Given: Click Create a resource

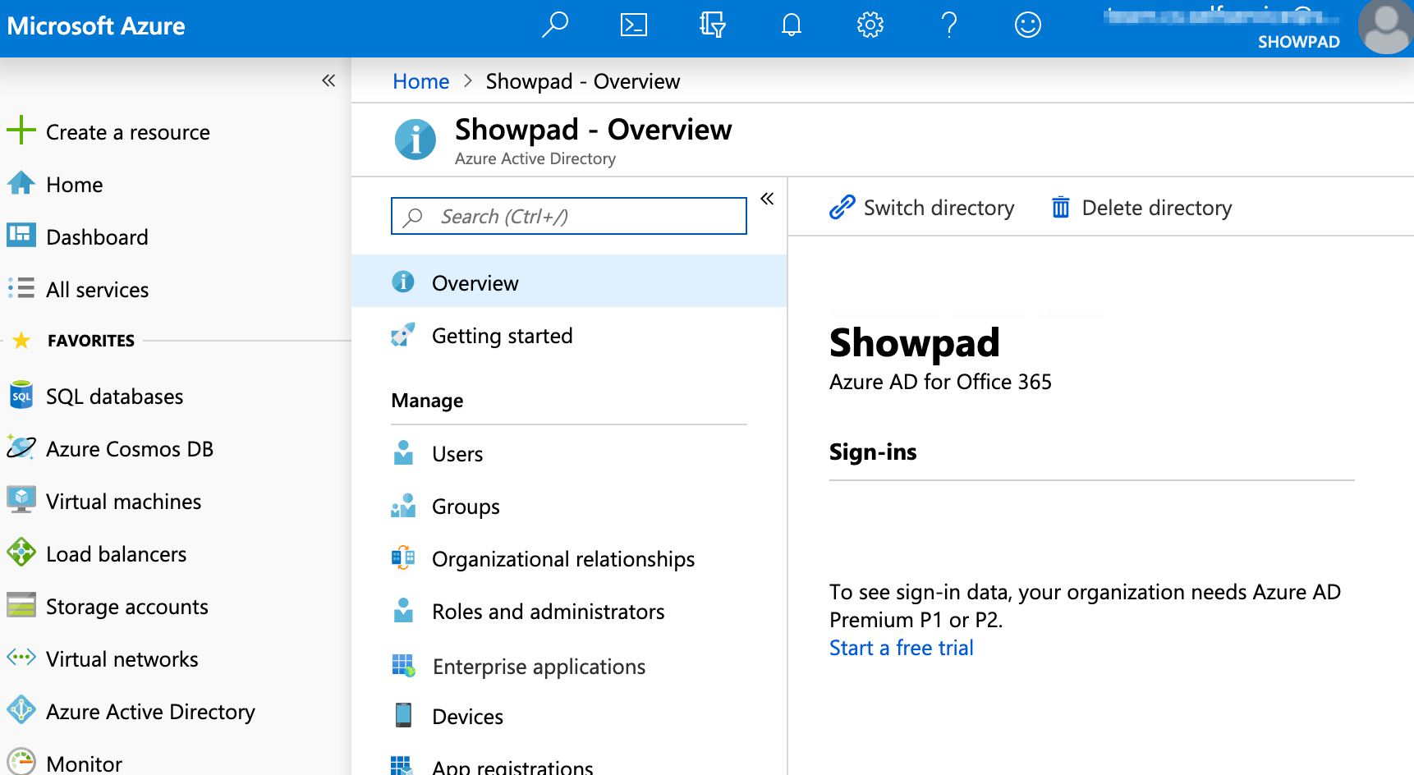Looking at the screenshot, I should click(127, 132).
